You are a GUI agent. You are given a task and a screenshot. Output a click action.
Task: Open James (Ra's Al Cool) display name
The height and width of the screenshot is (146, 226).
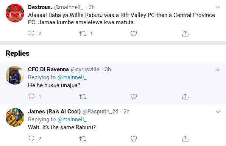[x=55, y=111]
